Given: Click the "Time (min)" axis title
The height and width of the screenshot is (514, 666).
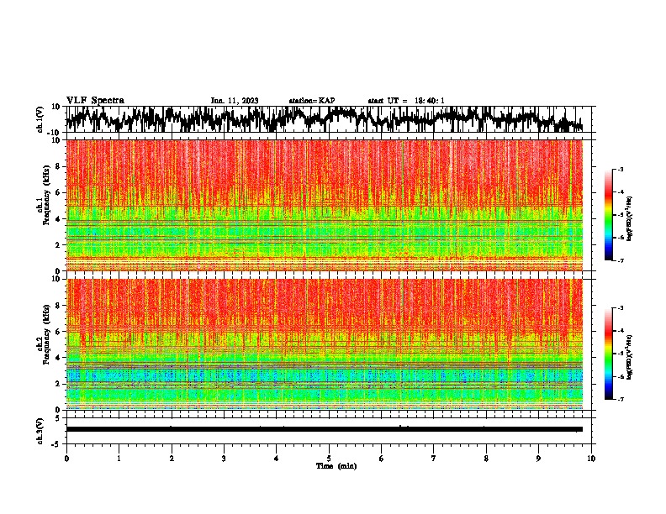Looking at the screenshot, I should click(336, 466).
